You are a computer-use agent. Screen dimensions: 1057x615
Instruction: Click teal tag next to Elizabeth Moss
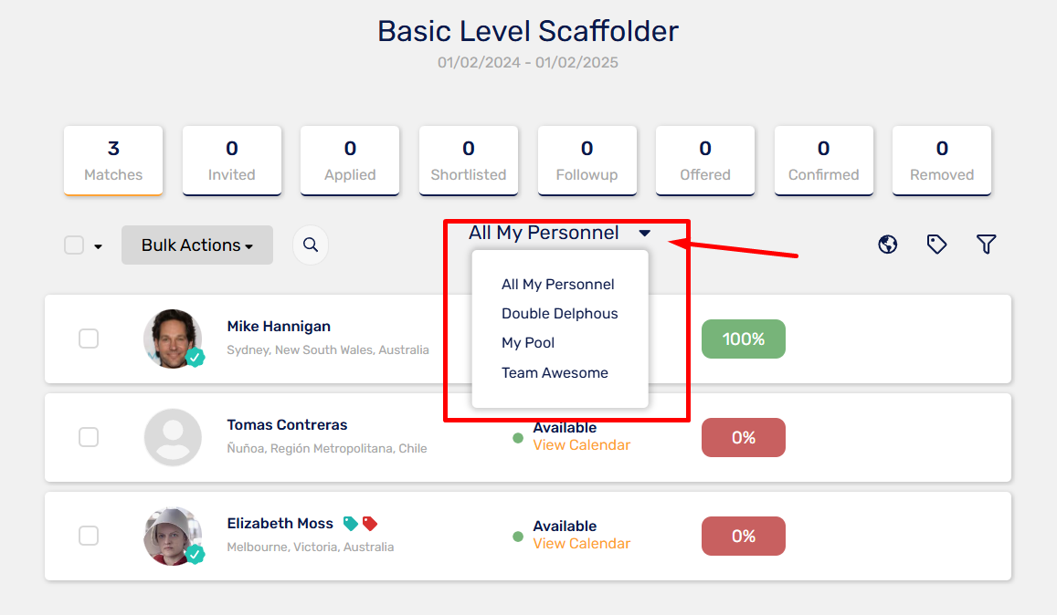pyautogui.click(x=350, y=524)
